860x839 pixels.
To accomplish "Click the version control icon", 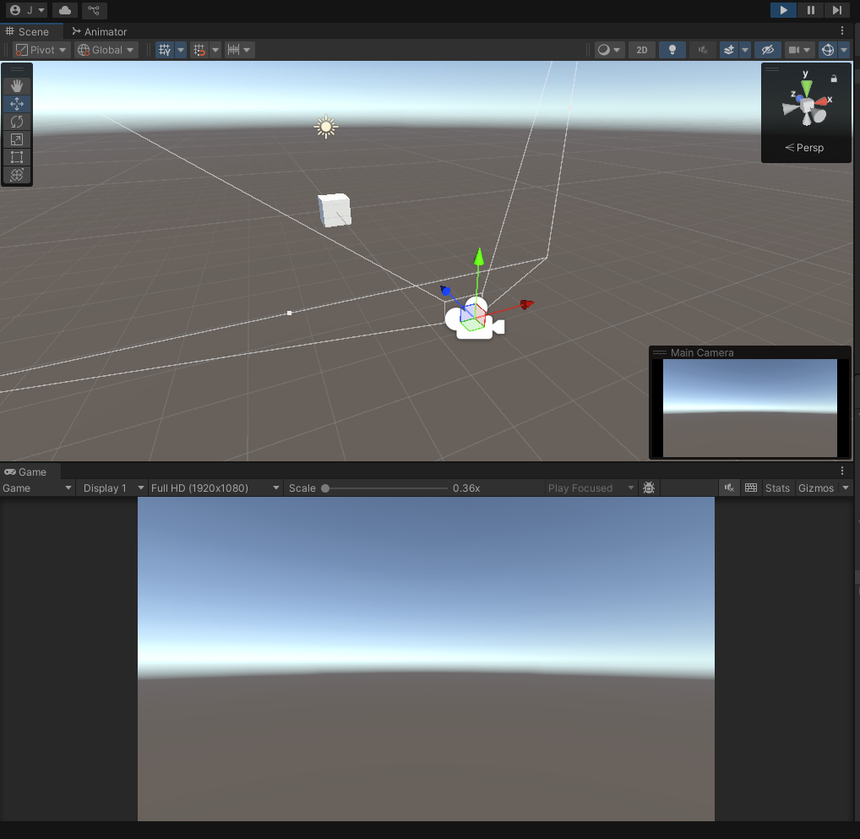I will click(x=94, y=10).
